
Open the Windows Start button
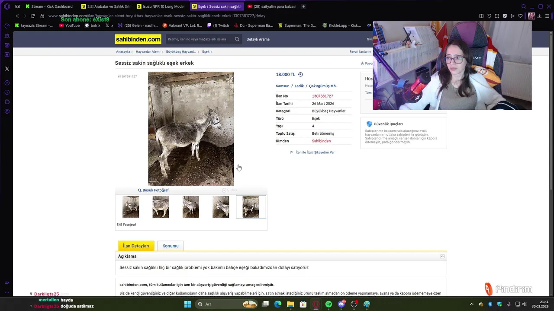coord(187,304)
